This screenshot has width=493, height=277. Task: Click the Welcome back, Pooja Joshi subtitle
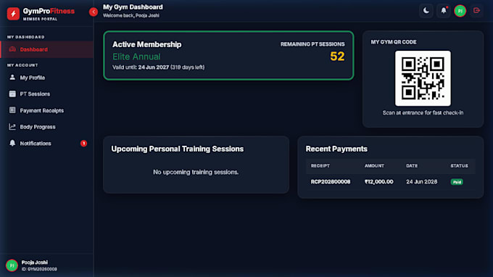pyautogui.click(x=131, y=15)
